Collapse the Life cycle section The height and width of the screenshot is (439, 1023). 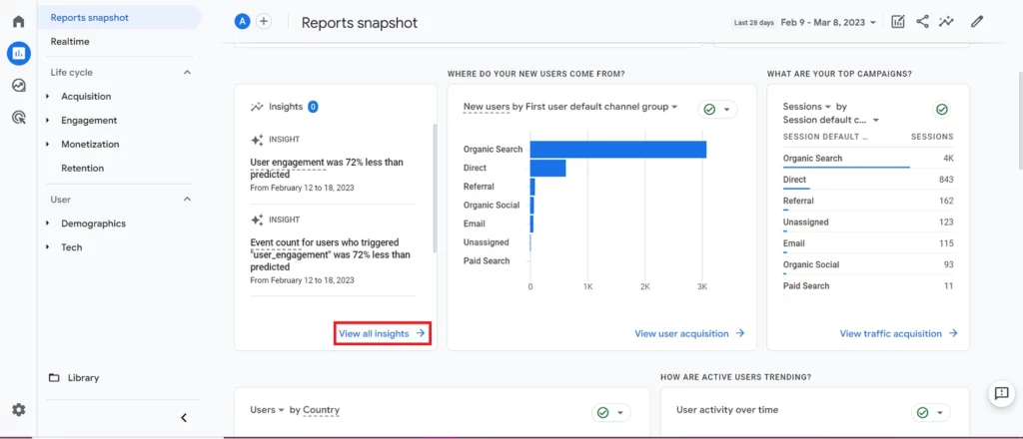point(187,73)
